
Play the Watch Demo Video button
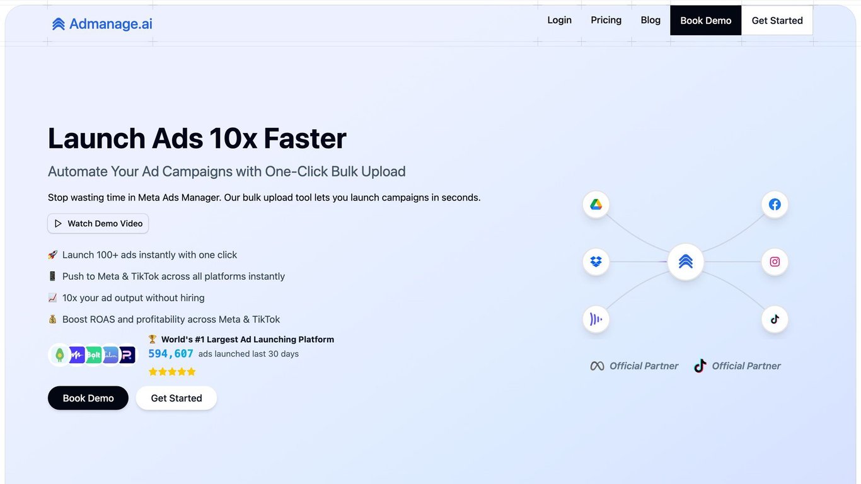coord(98,224)
